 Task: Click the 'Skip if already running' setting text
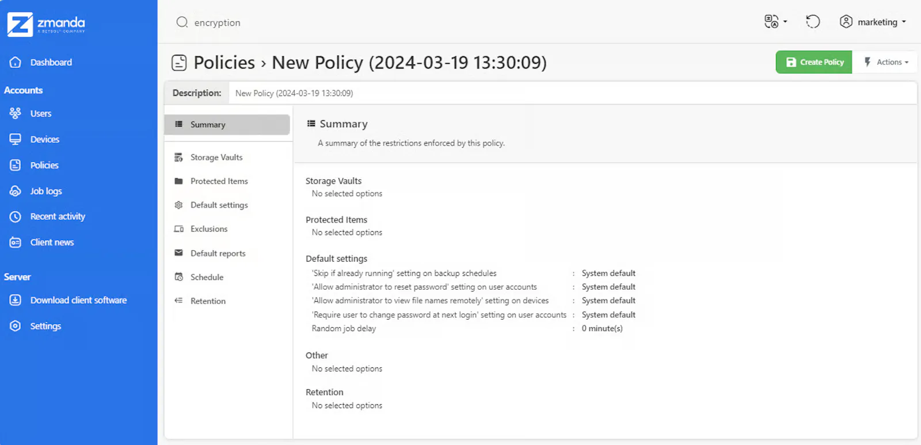coord(404,274)
